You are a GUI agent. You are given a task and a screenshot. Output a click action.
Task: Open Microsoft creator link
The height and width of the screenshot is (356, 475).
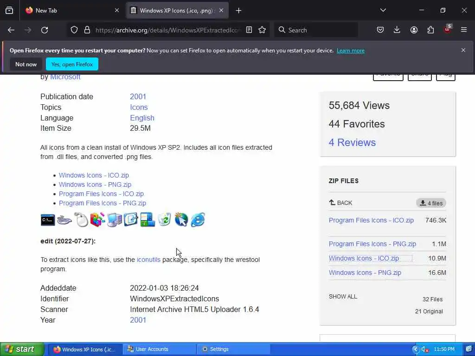[65, 77]
